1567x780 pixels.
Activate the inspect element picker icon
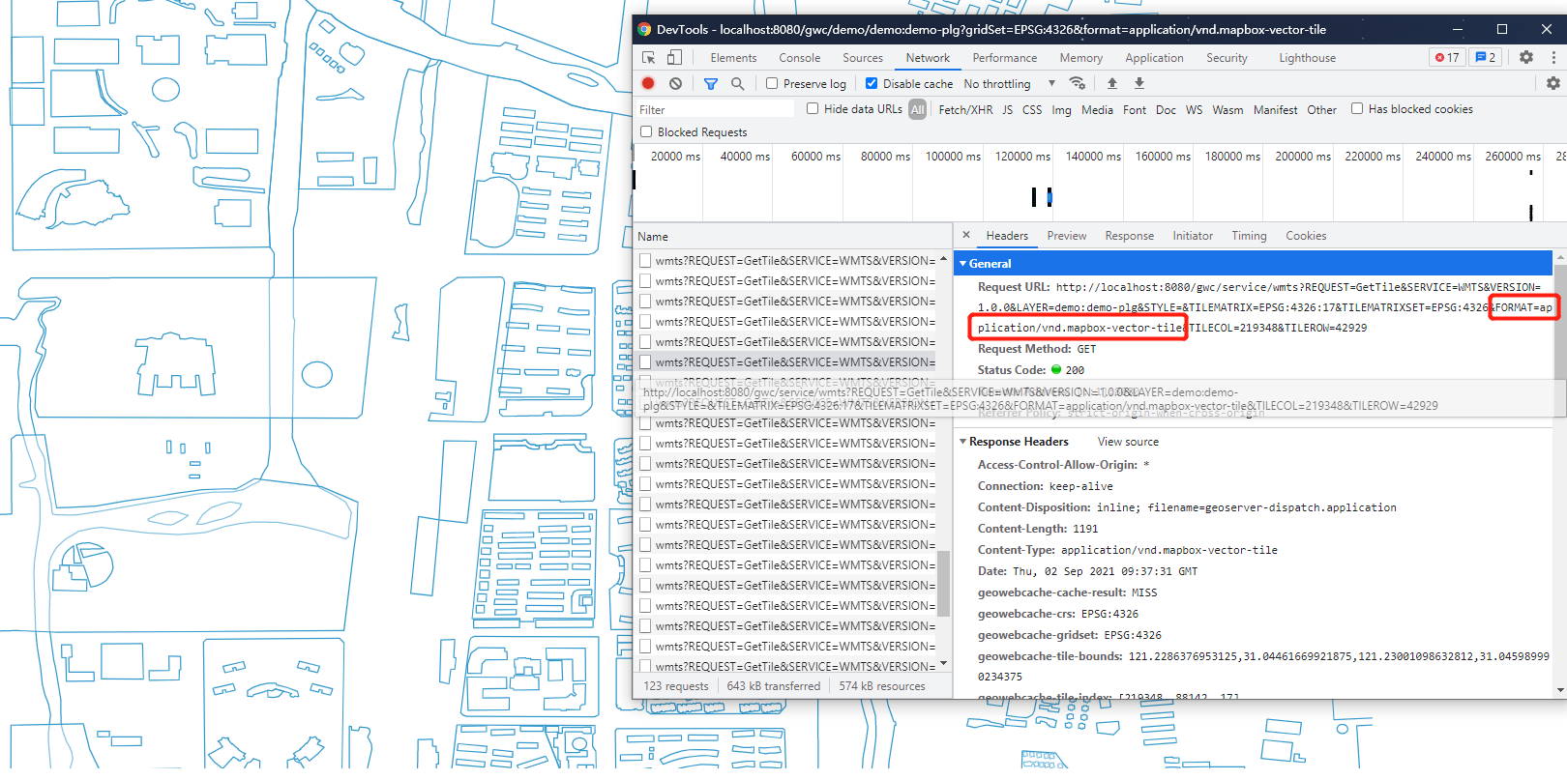(649, 58)
